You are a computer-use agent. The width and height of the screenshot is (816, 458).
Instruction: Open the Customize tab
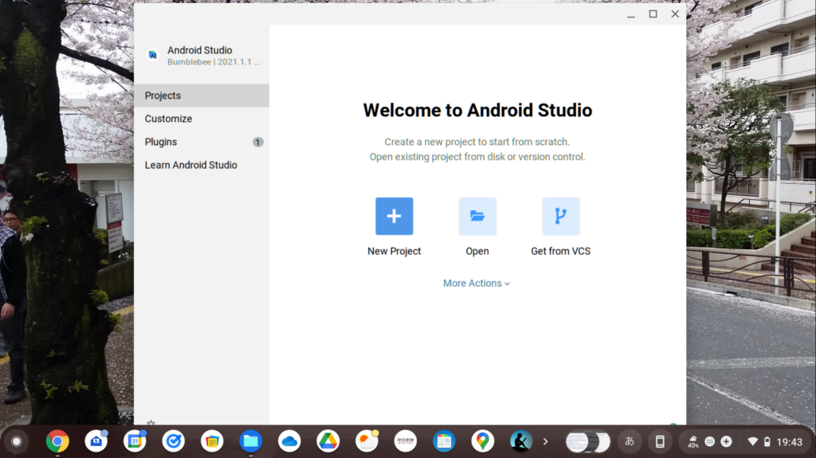[202, 119]
